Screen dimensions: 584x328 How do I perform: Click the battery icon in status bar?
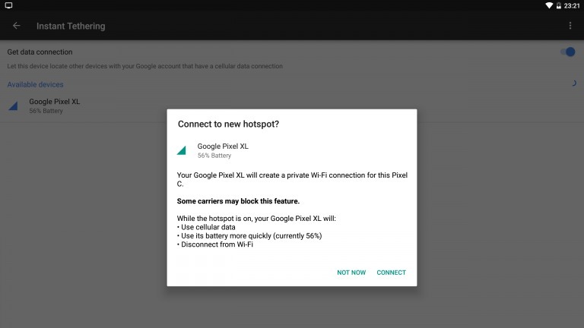(559, 5)
